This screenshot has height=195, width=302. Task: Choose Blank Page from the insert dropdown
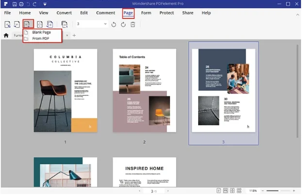coord(41,32)
